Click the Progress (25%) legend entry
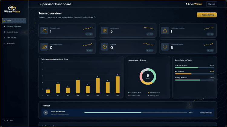This screenshot has height=127, width=227. [154, 92]
